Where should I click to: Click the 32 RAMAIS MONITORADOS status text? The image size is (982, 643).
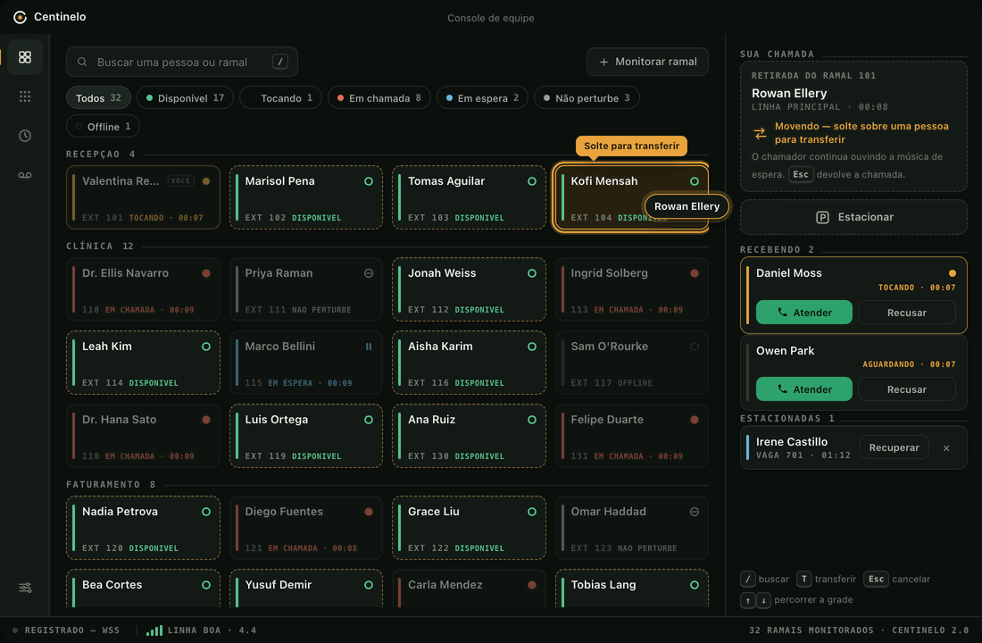point(811,630)
